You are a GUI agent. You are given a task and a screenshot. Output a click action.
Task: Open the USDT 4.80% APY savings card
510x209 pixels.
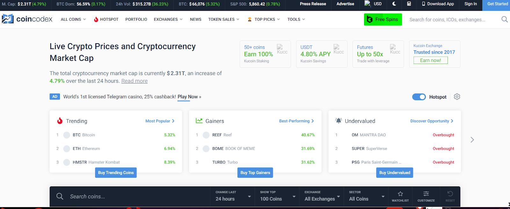[x=322, y=54]
